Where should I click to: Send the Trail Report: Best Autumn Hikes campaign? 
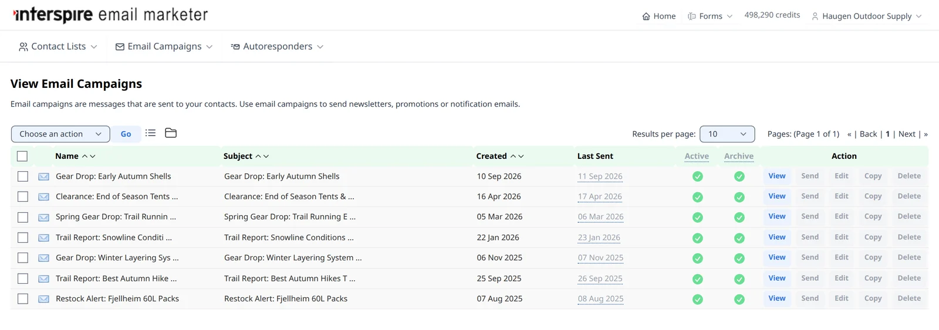click(x=810, y=278)
